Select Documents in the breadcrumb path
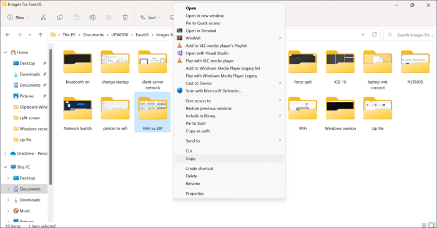437x228 pixels. click(x=94, y=35)
